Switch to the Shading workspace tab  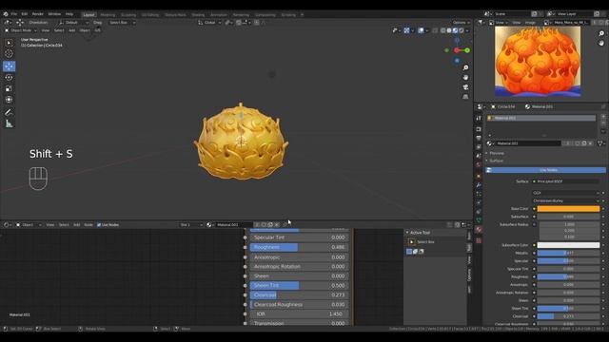coord(198,15)
